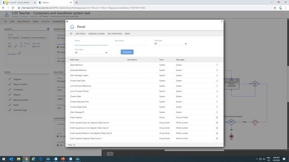Click the pencil icon next to Diagram
Screen dimensions: 289x162
pos(10,79)
